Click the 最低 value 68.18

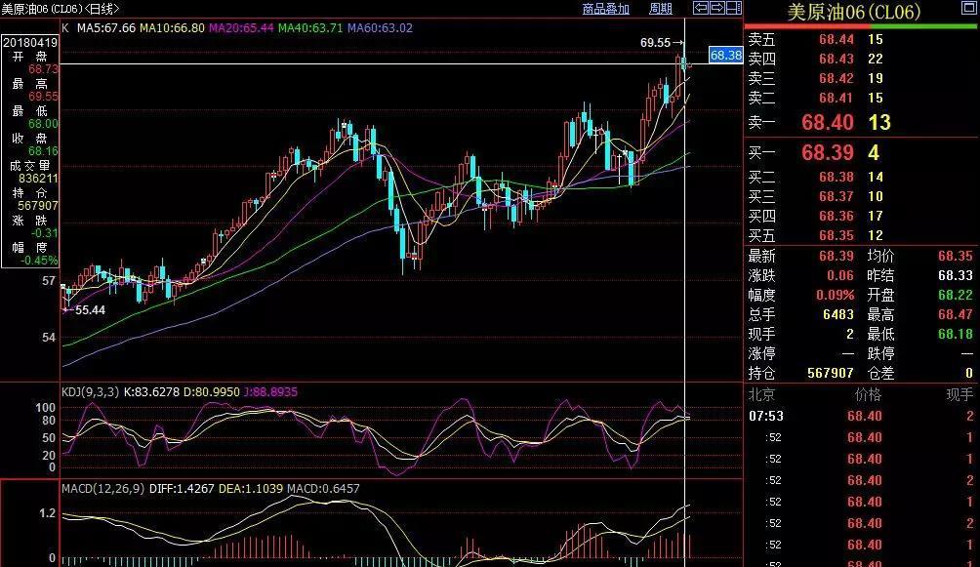956,334
